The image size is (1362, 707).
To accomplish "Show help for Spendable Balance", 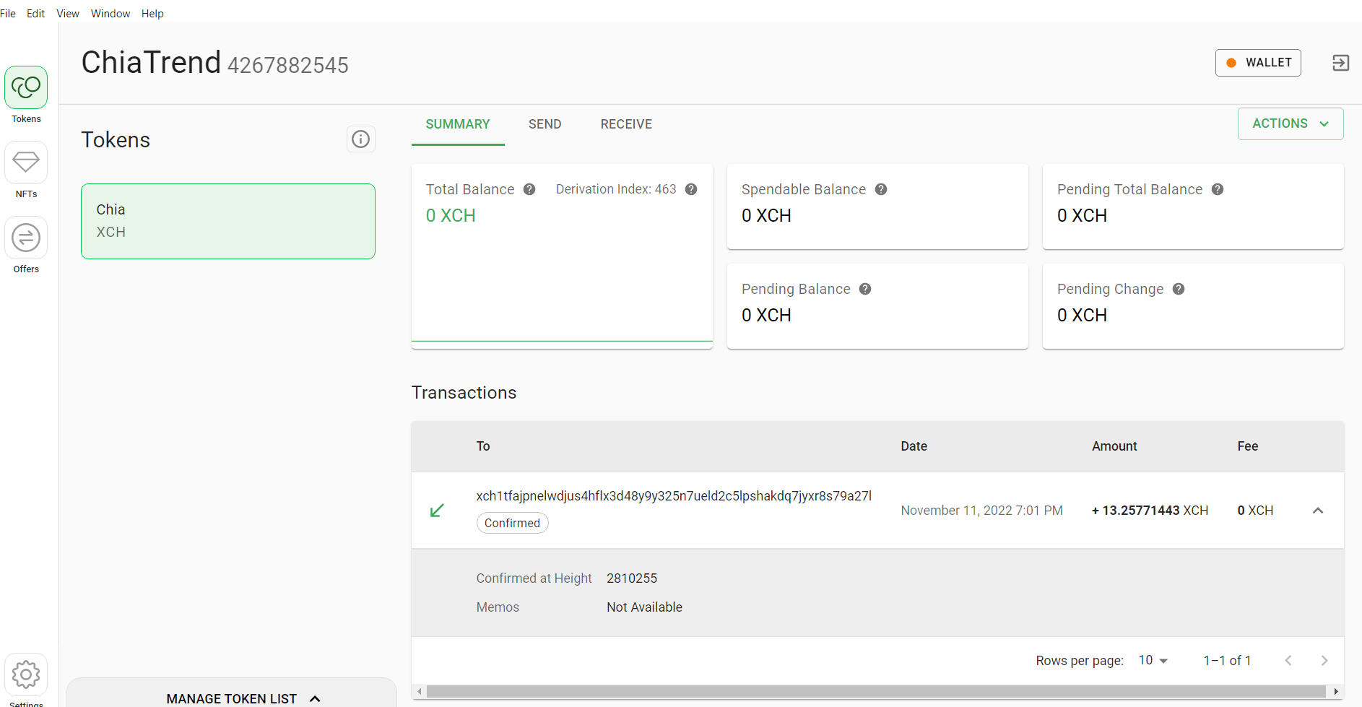I will click(x=881, y=189).
